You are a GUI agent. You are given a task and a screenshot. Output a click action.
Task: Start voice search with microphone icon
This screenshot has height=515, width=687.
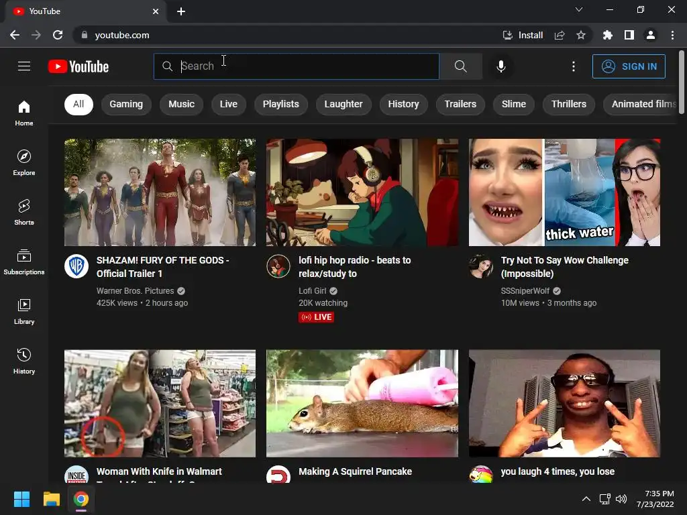pos(500,66)
